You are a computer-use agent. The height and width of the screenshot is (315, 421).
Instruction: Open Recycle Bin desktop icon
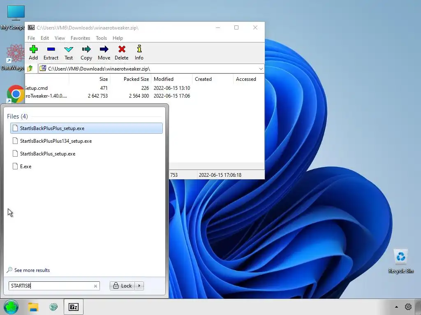point(400,261)
